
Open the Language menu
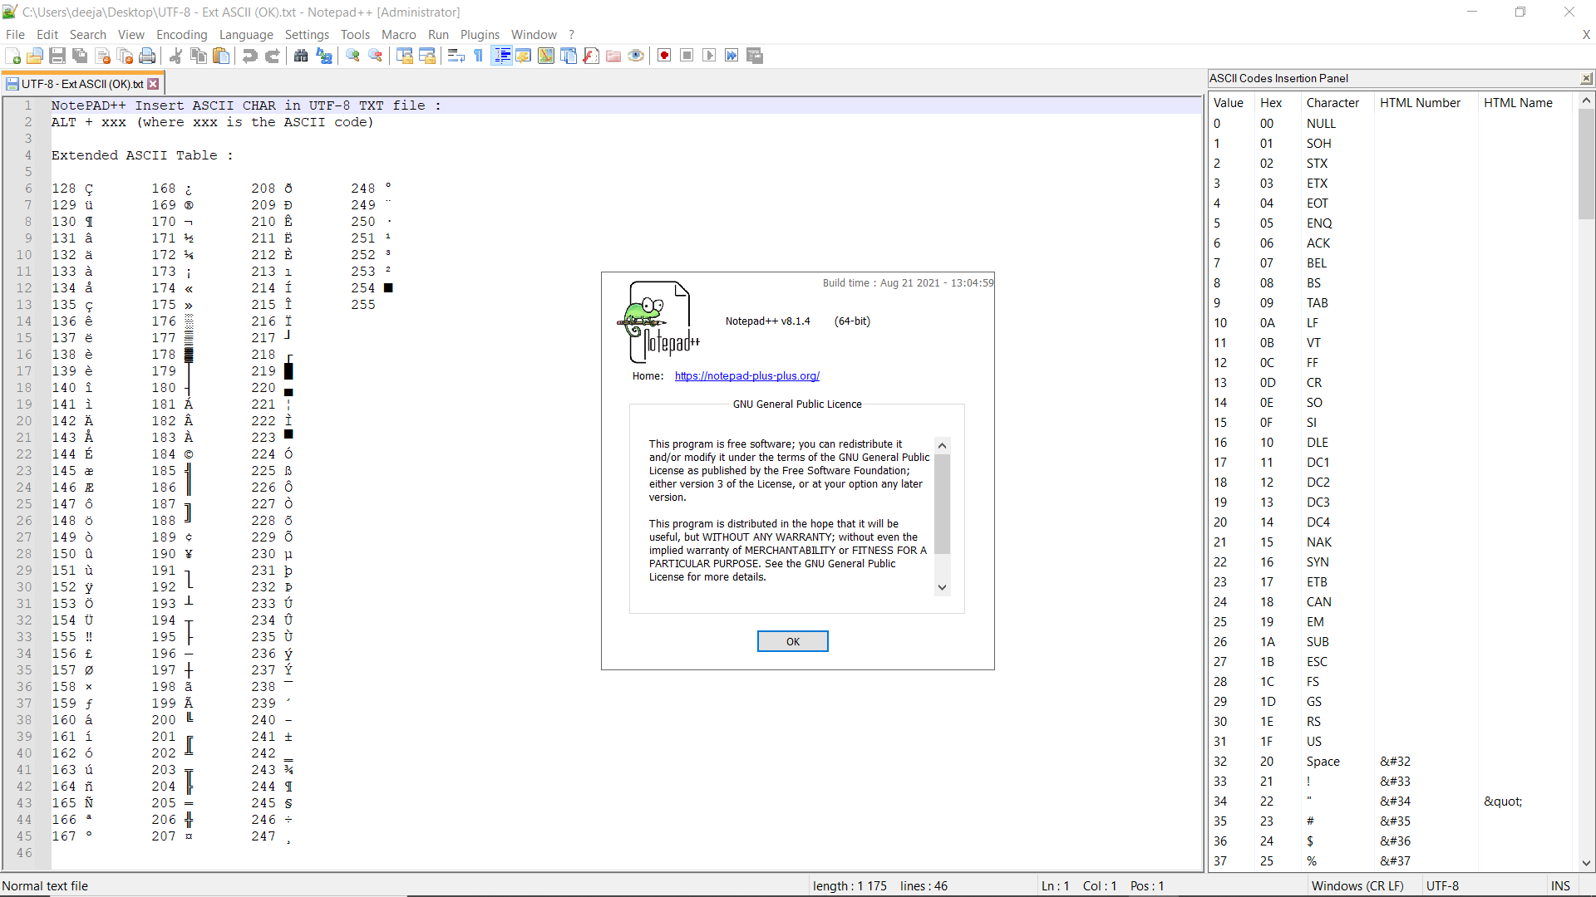pos(246,34)
